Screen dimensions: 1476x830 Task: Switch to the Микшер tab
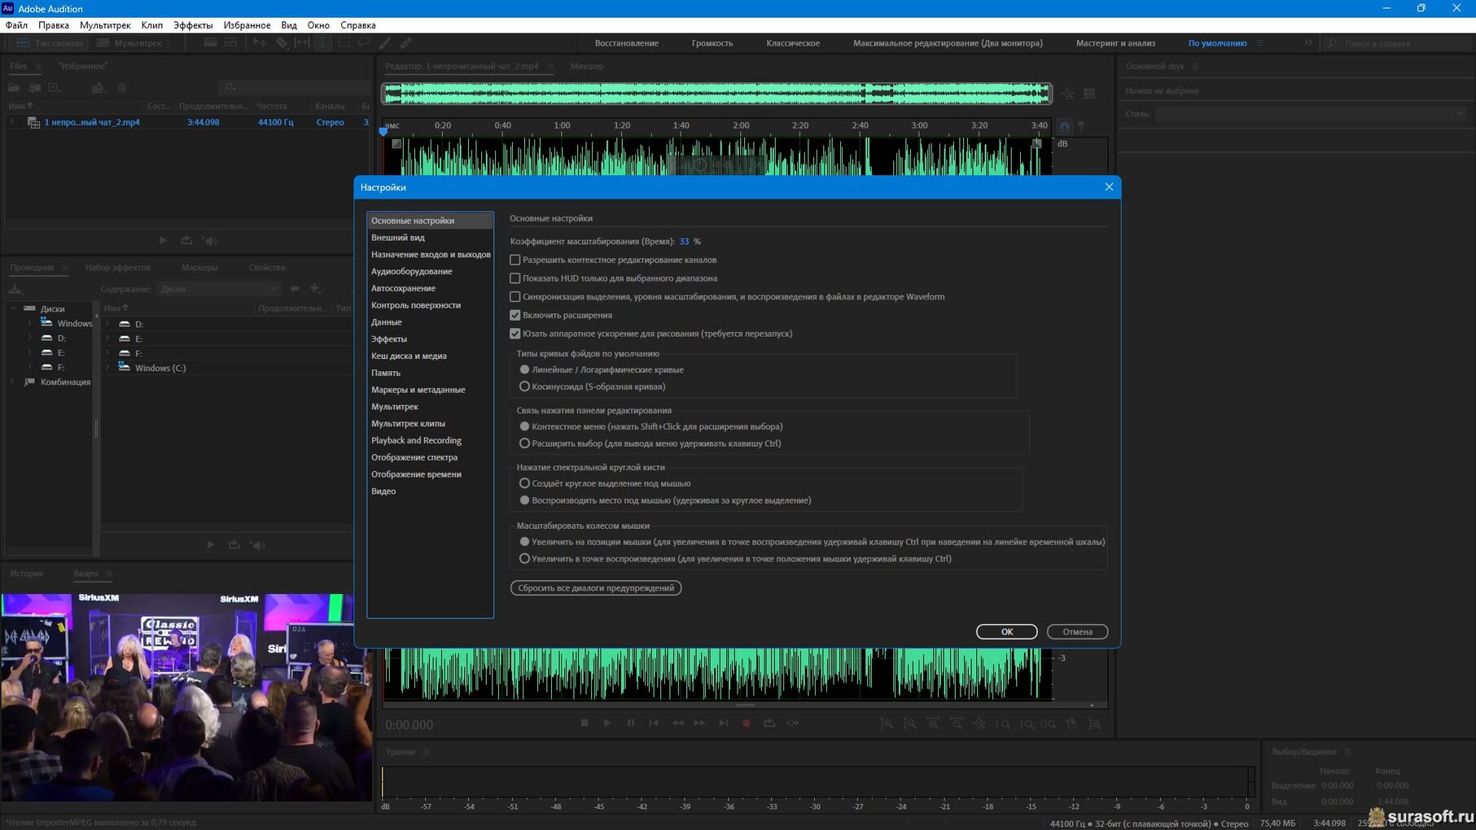point(587,66)
